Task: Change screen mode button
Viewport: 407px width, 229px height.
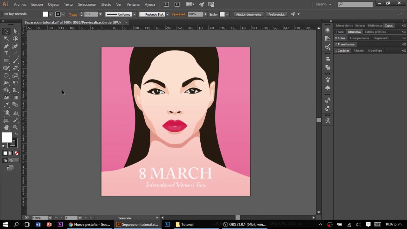Action: [x=10, y=168]
